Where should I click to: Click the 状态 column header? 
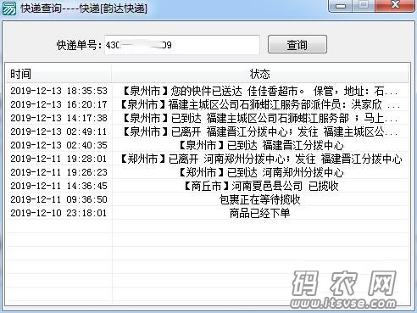[x=260, y=74]
